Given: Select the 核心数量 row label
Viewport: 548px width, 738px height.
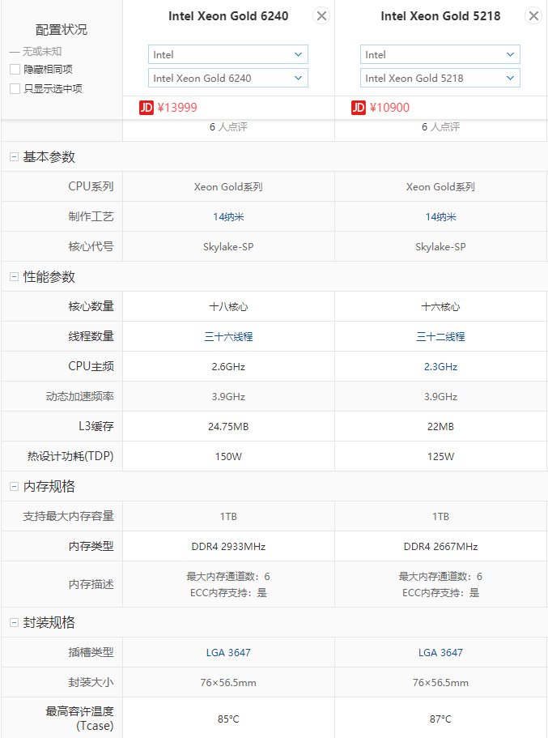Looking at the screenshot, I should click(x=91, y=306).
